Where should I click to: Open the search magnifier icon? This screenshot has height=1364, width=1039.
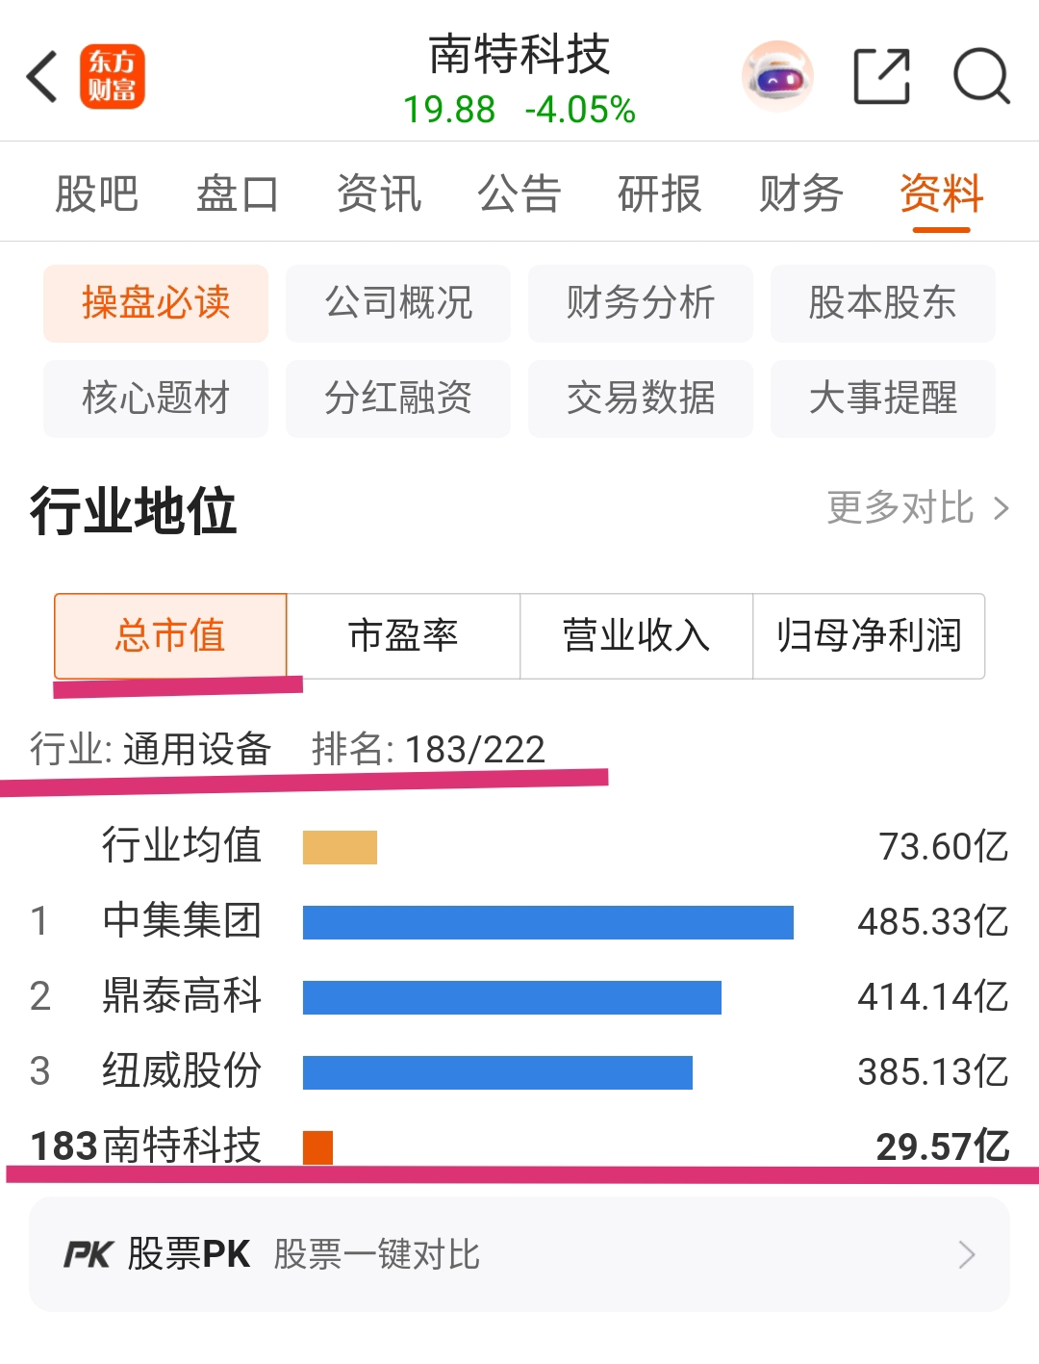(981, 76)
